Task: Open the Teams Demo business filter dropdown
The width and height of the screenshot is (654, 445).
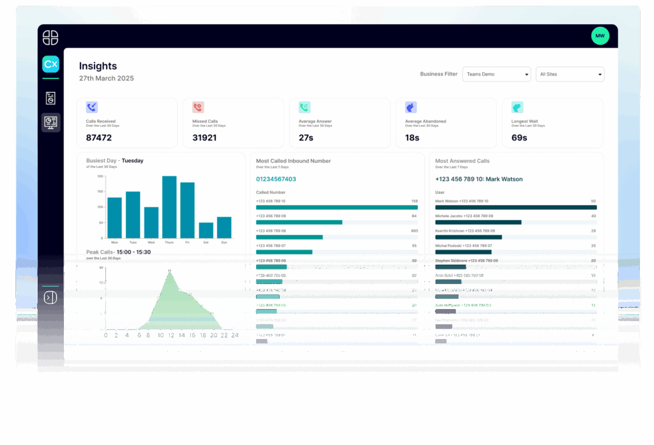Action: pyautogui.click(x=496, y=74)
